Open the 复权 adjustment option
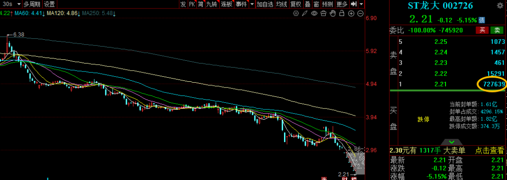Viewport: 507px width, 180px height. tap(296, 4)
